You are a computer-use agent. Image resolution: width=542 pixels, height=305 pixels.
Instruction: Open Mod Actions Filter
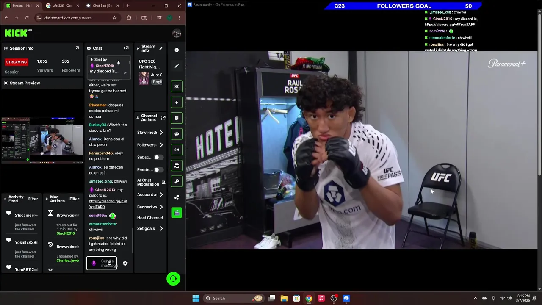(74, 199)
